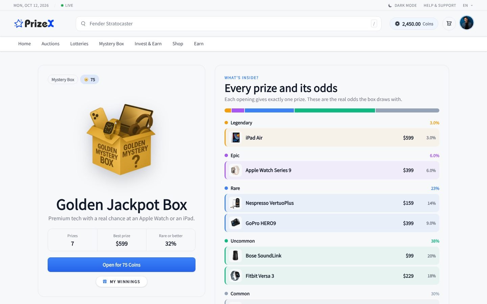Image resolution: width=487 pixels, height=304 pixels.
Task: Go to the Home tab
Action: [x=24, y=44]
